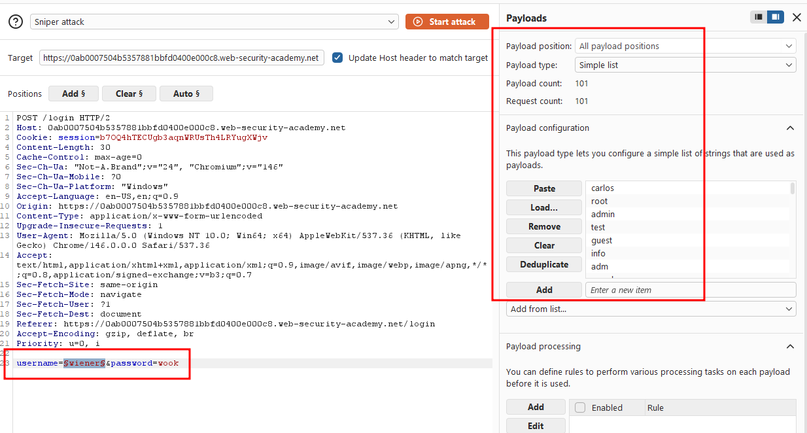Clear the payload list

click(544, 245)
